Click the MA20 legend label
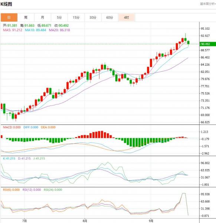Screen dimensions: 216x223 point(59,30)
